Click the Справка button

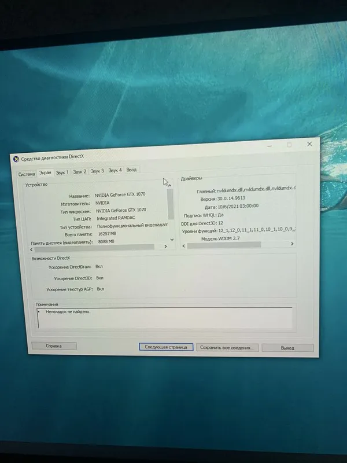coord(54,346)
